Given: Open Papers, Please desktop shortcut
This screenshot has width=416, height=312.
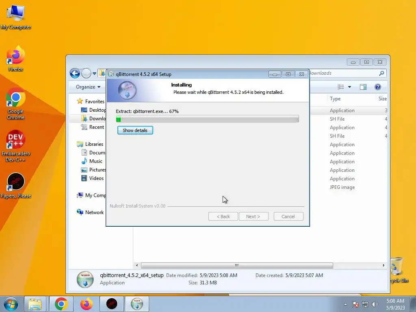Looking at the screenshot, I should (x=16, y=186).
